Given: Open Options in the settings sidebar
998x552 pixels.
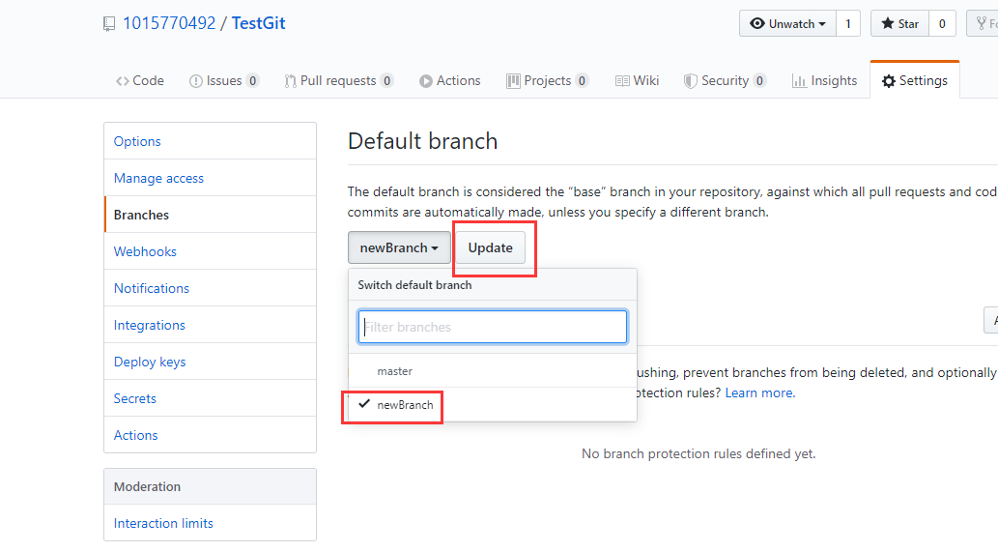Looking at the screenshot, I should [210, 141].
